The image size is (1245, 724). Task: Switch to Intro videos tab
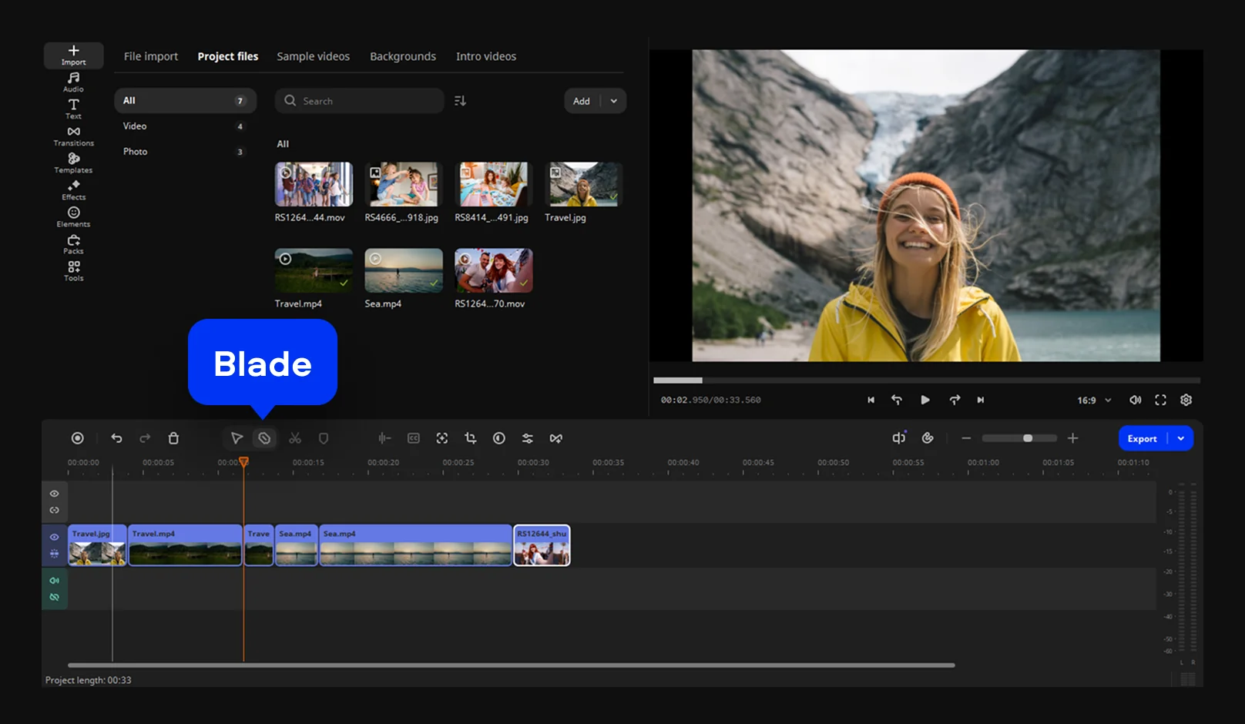coord(486,56)
